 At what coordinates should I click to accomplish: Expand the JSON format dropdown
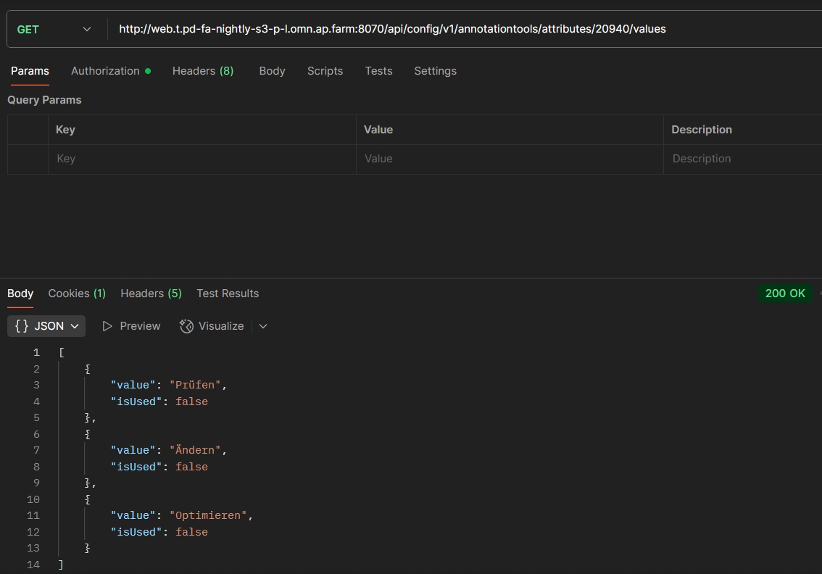click(x=46, y=326)
